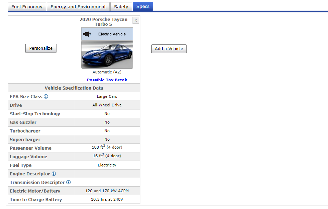Go to the Safety tab

click(121, 7)
